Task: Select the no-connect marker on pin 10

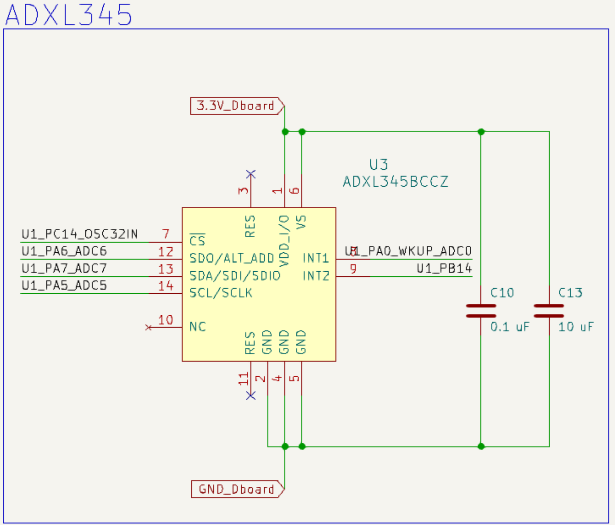Action: pos(148,327)
